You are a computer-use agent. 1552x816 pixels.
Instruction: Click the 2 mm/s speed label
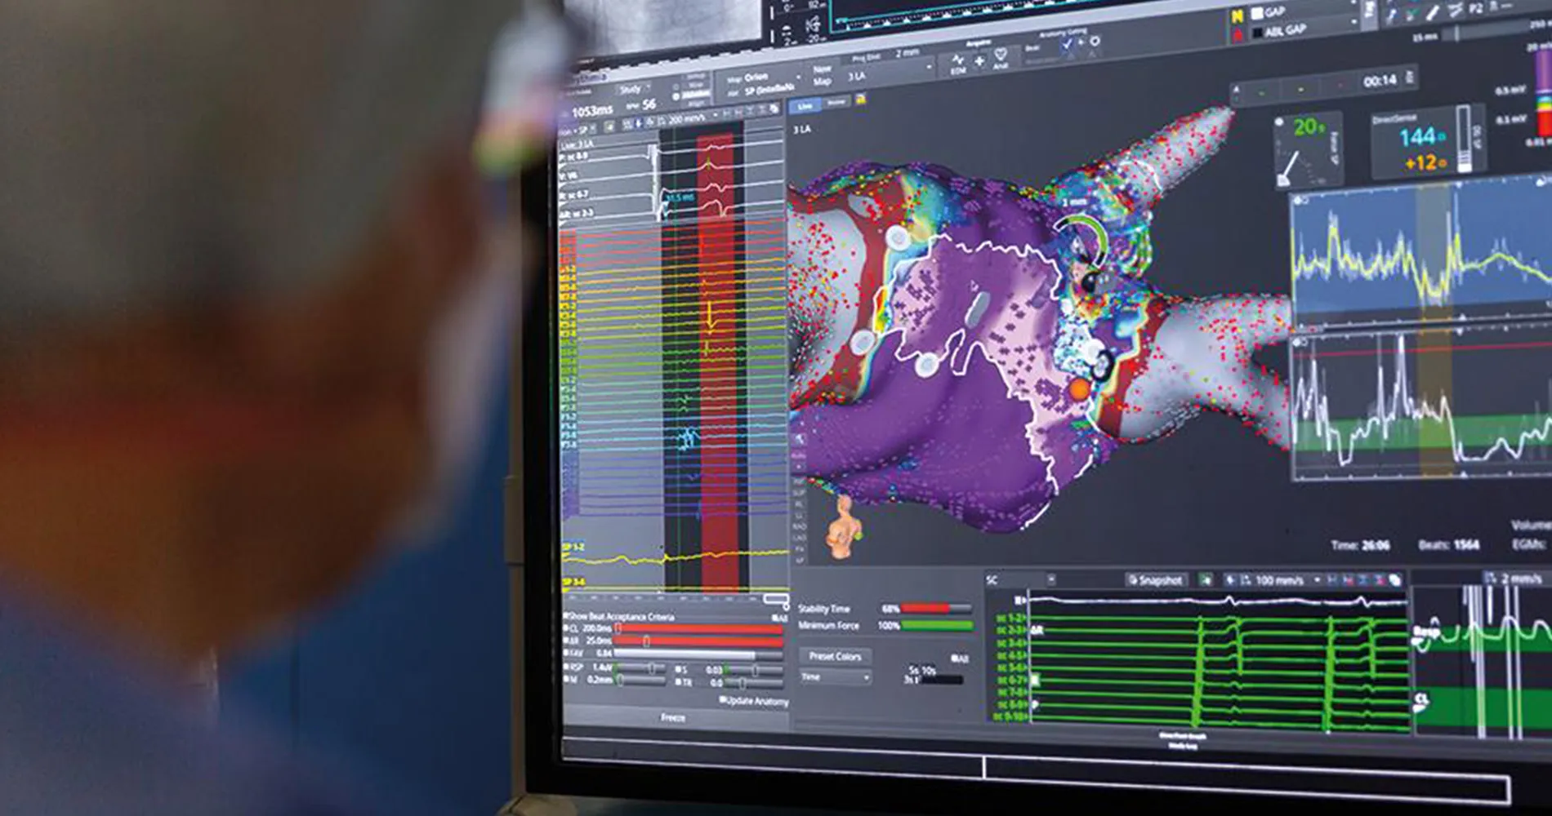[x=1522, y=579]
